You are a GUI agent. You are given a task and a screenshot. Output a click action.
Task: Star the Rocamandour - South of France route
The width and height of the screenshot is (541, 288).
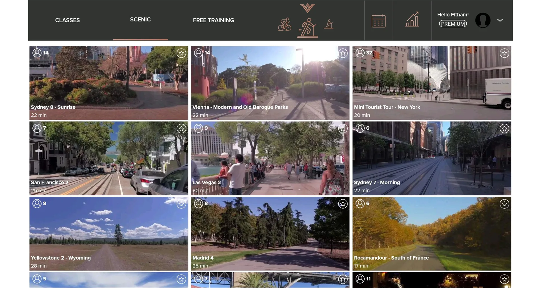point(504,204)
